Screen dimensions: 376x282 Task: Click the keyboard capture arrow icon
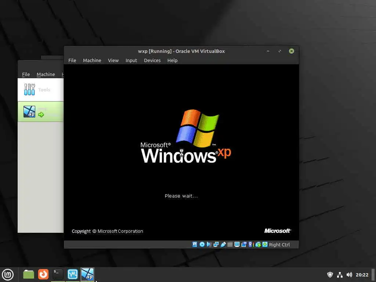265,244
